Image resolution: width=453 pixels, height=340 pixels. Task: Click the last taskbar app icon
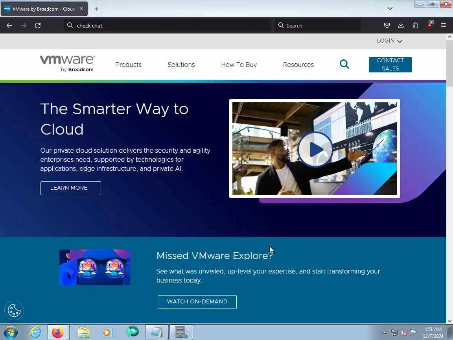point(181,332)
